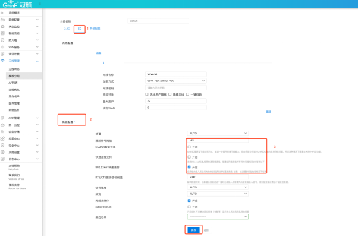
Task: Click the 安全中心 shield icon
Action: (2, 146)
